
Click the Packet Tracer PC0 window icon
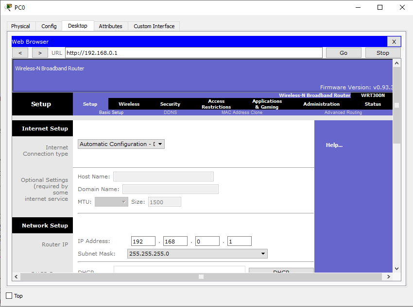pyautogui.click(x=8, y=7)
